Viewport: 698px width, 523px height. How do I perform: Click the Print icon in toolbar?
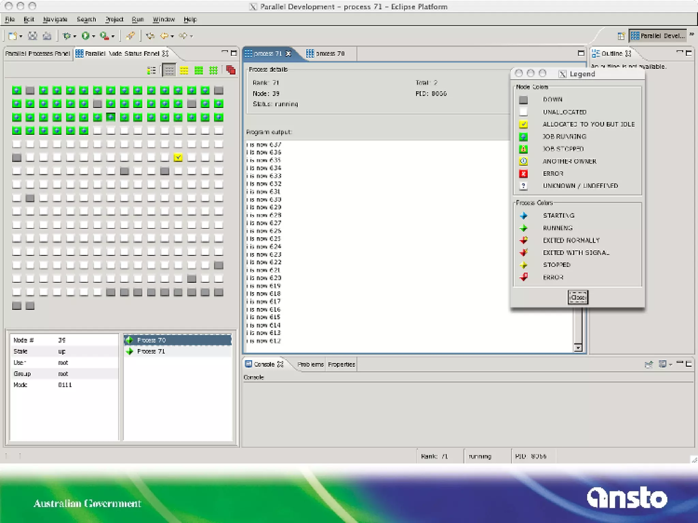(47, 36)
